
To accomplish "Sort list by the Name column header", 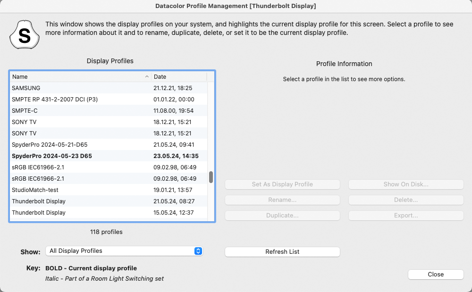I will pos(80,77).
